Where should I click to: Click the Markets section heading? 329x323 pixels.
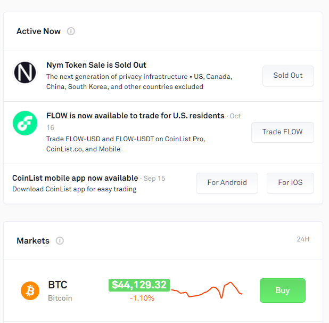pyautogui.click(x=33, y=241)
